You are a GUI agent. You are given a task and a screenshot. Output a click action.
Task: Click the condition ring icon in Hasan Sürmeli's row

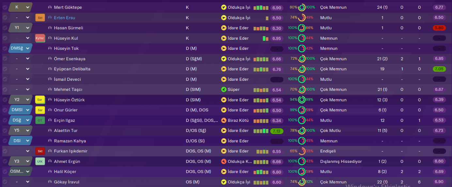pos(302,28)
